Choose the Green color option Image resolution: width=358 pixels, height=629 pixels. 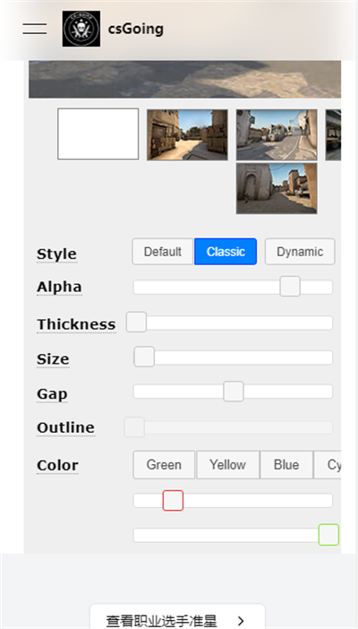pos(164,464)
